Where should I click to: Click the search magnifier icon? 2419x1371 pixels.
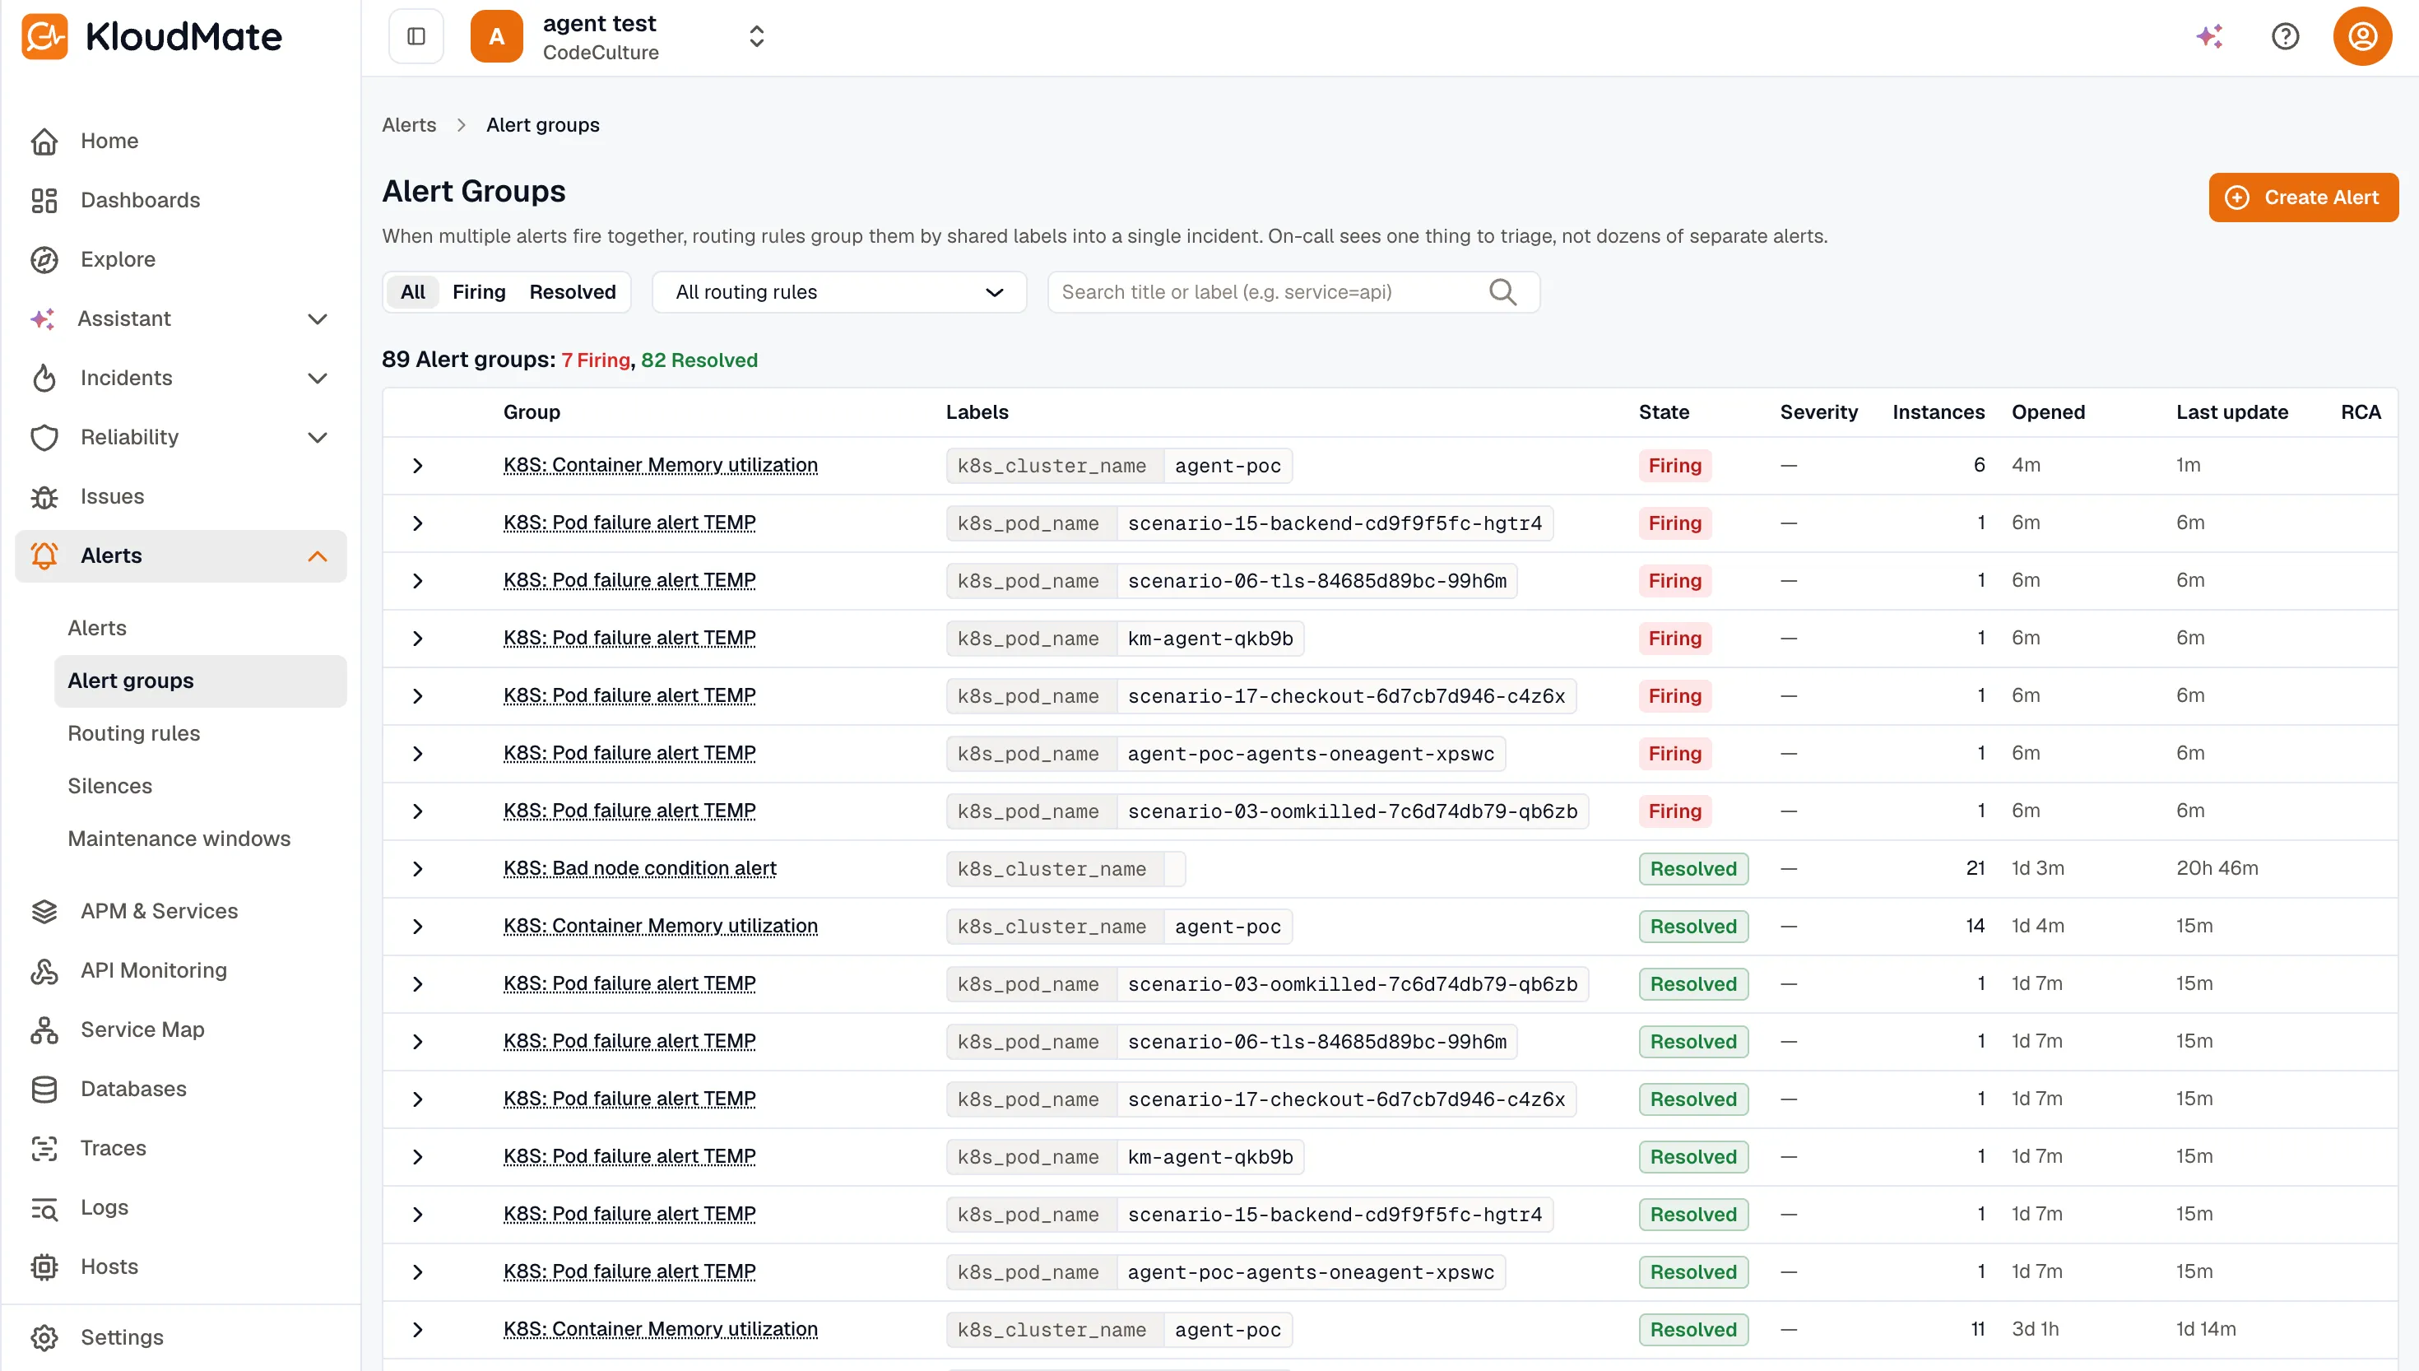point(1502,292)
